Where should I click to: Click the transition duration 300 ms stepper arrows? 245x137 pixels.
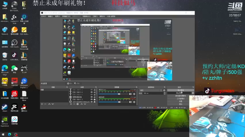point(164,93)
